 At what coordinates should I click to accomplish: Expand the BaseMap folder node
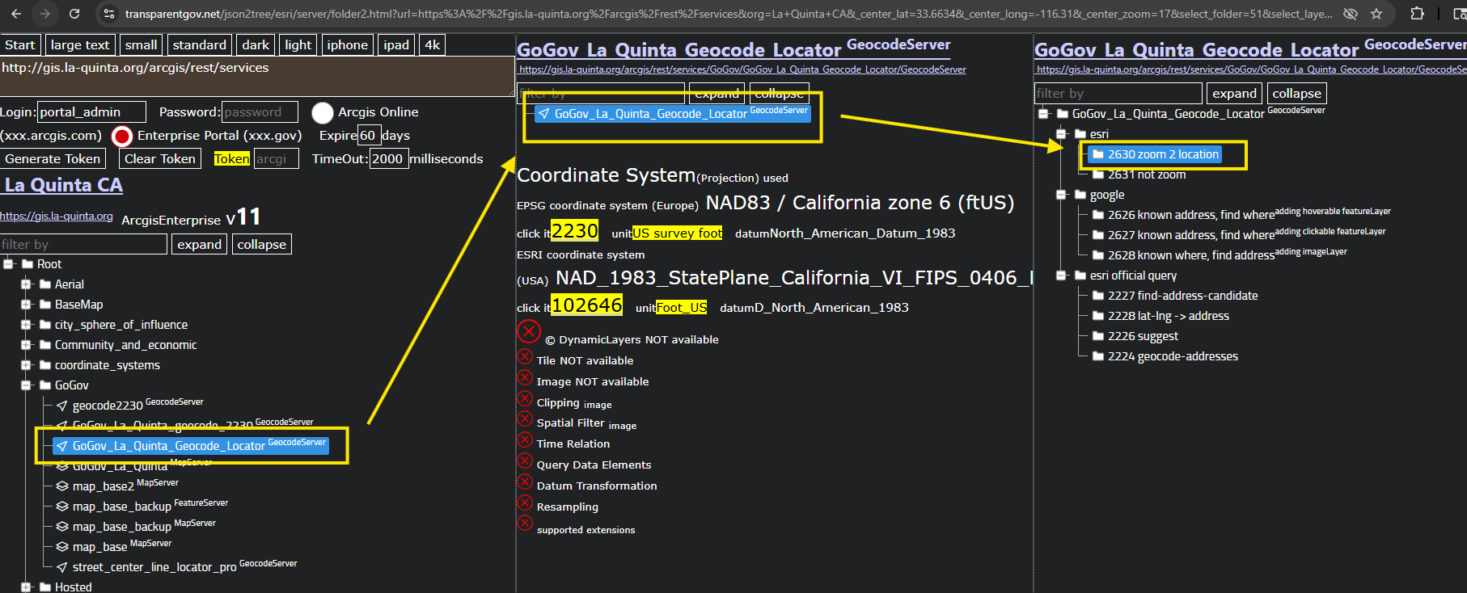(x=26, y=305)
